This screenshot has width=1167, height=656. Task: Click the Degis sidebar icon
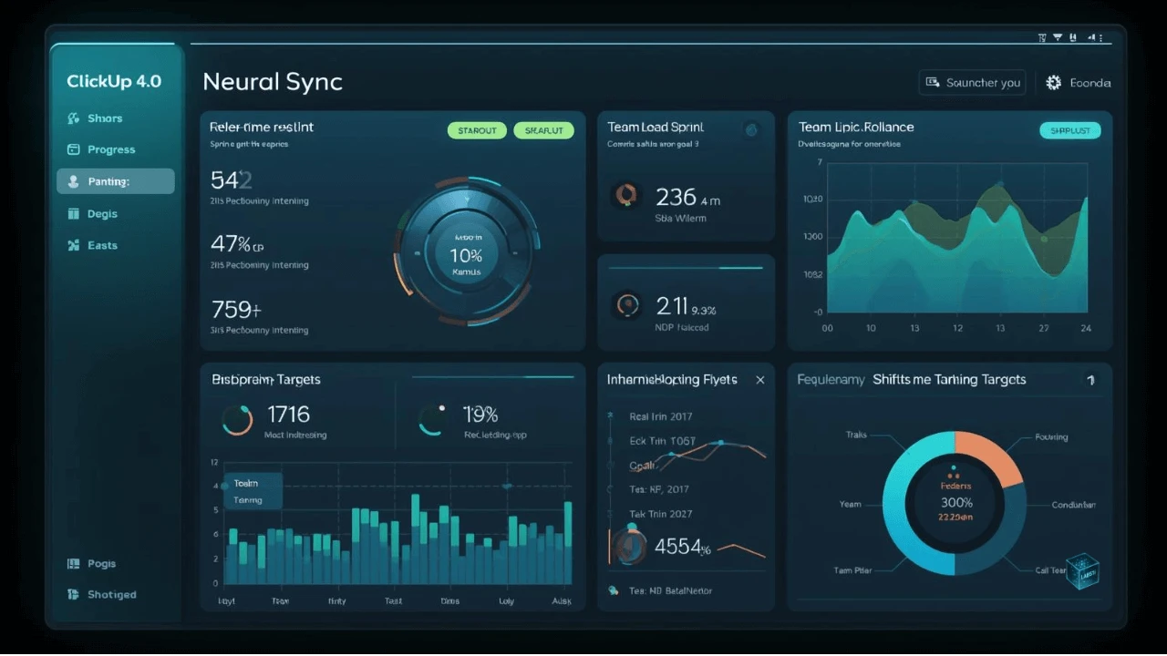click(x=74, y=214)
